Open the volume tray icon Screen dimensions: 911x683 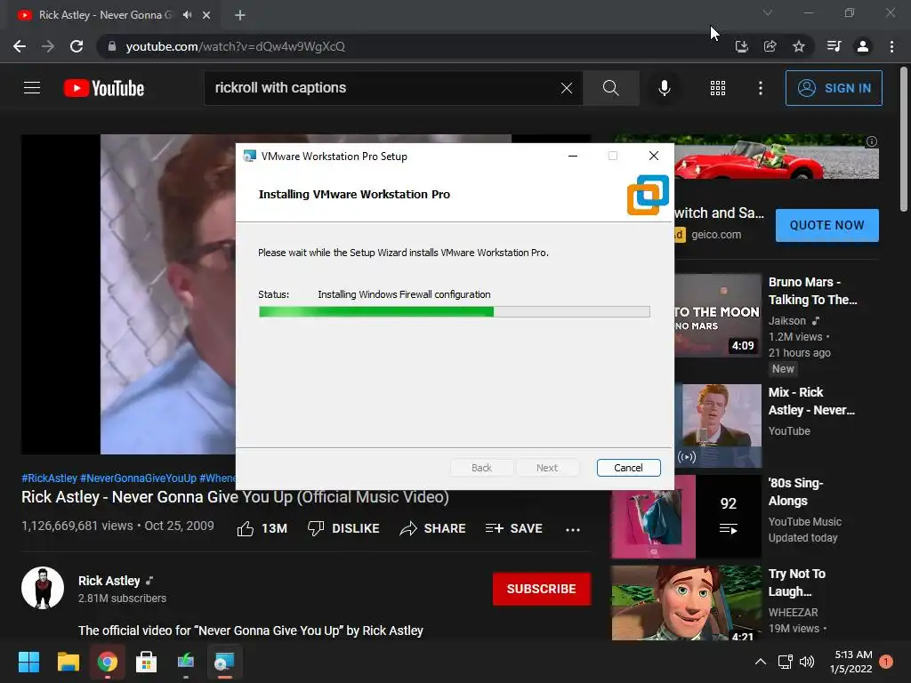tap(807, 662)
